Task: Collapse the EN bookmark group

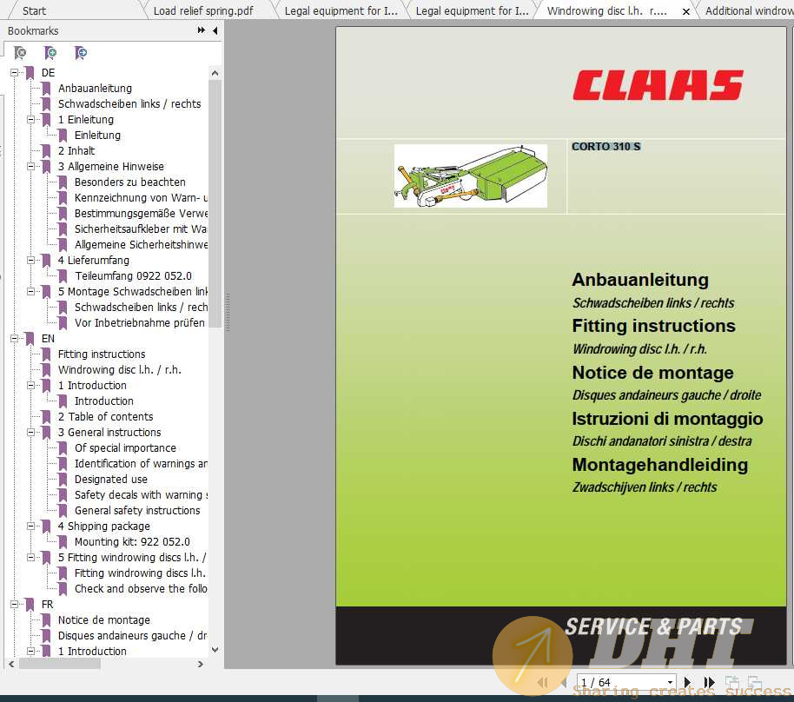Action: point(15,338)
